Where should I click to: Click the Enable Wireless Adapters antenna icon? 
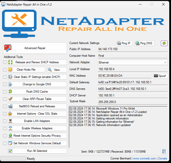coord(10,128)
